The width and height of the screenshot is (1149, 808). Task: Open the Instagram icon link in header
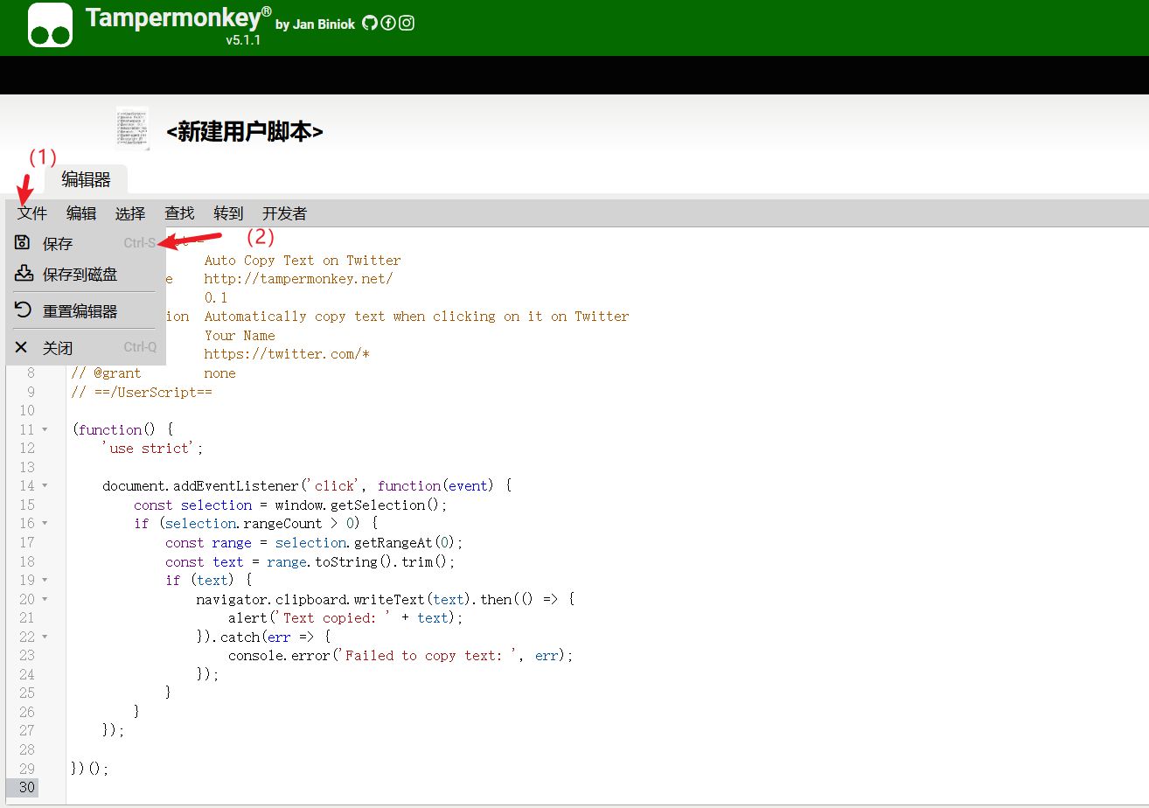click(x=407, y=23)
